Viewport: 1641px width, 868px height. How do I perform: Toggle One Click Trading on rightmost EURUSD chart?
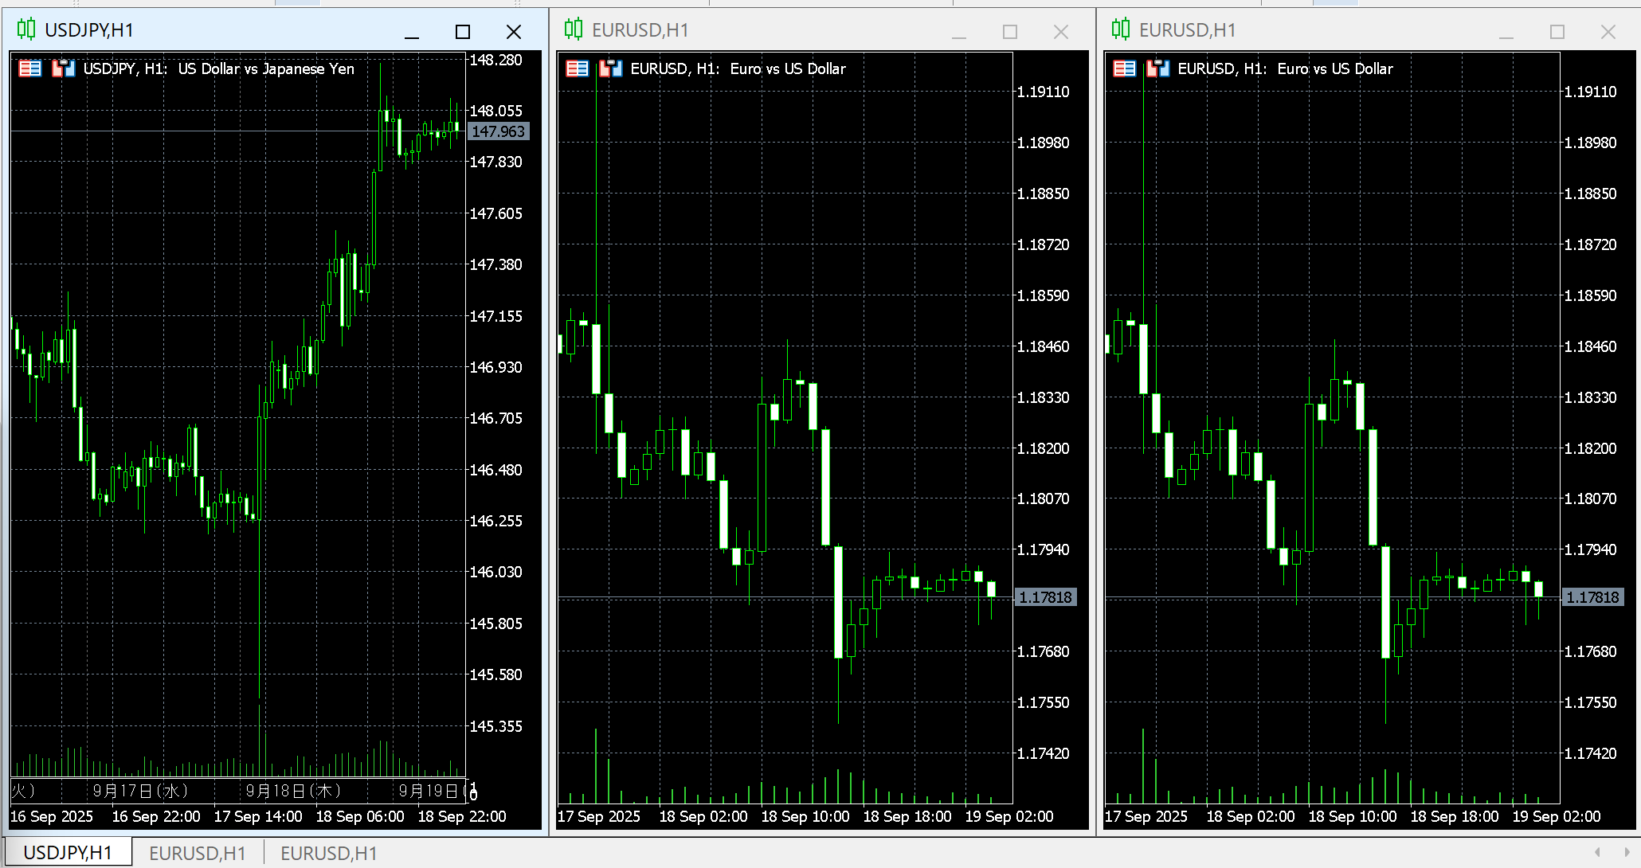coord(1157,69)
